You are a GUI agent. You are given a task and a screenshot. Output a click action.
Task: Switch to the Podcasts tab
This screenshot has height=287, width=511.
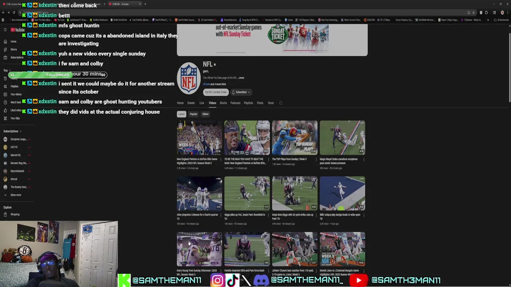(x=236, y=103)
